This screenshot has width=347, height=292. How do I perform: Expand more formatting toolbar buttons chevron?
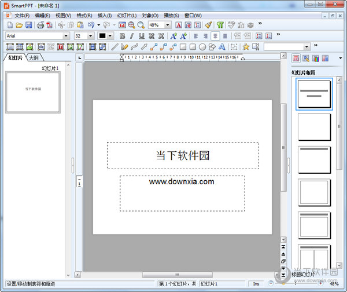[x=278, y=34]
